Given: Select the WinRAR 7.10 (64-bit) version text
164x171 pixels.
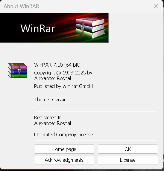Looking at the screenshot, I should click(x=57, y=65).
